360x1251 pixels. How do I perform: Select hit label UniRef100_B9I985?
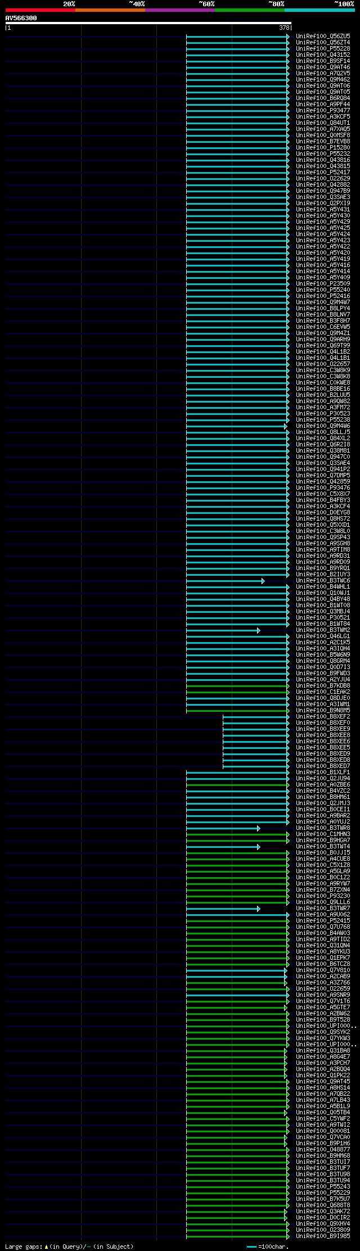(323, 1236)
